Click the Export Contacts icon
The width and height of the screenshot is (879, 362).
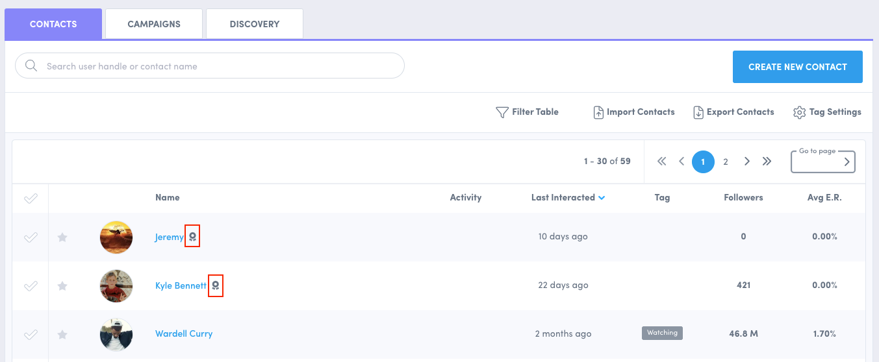pos(698,112)
